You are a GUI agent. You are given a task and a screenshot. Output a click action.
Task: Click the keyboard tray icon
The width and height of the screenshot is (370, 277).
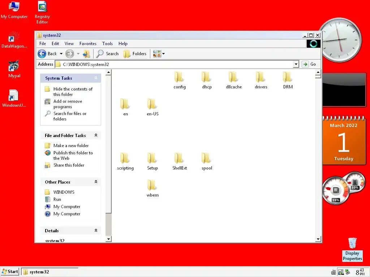pos(334,272)
